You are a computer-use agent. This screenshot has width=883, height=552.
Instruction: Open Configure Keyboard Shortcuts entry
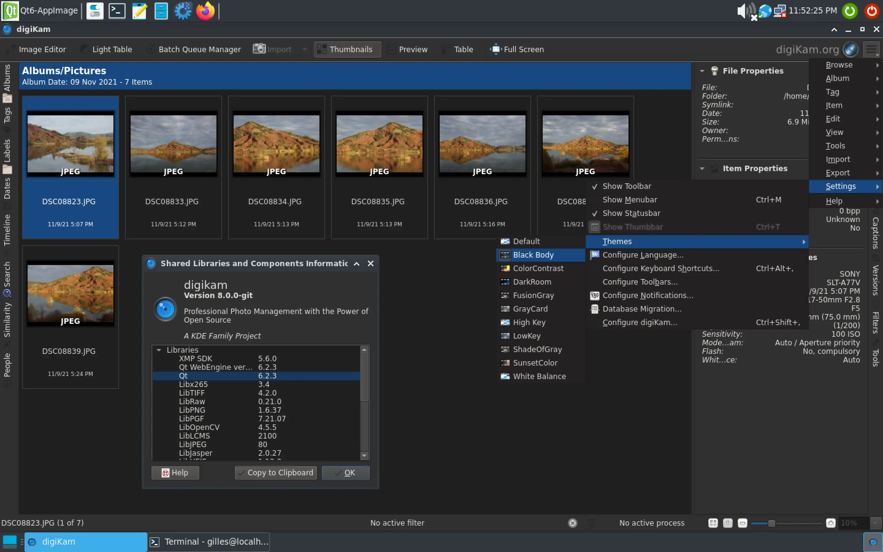660,268
